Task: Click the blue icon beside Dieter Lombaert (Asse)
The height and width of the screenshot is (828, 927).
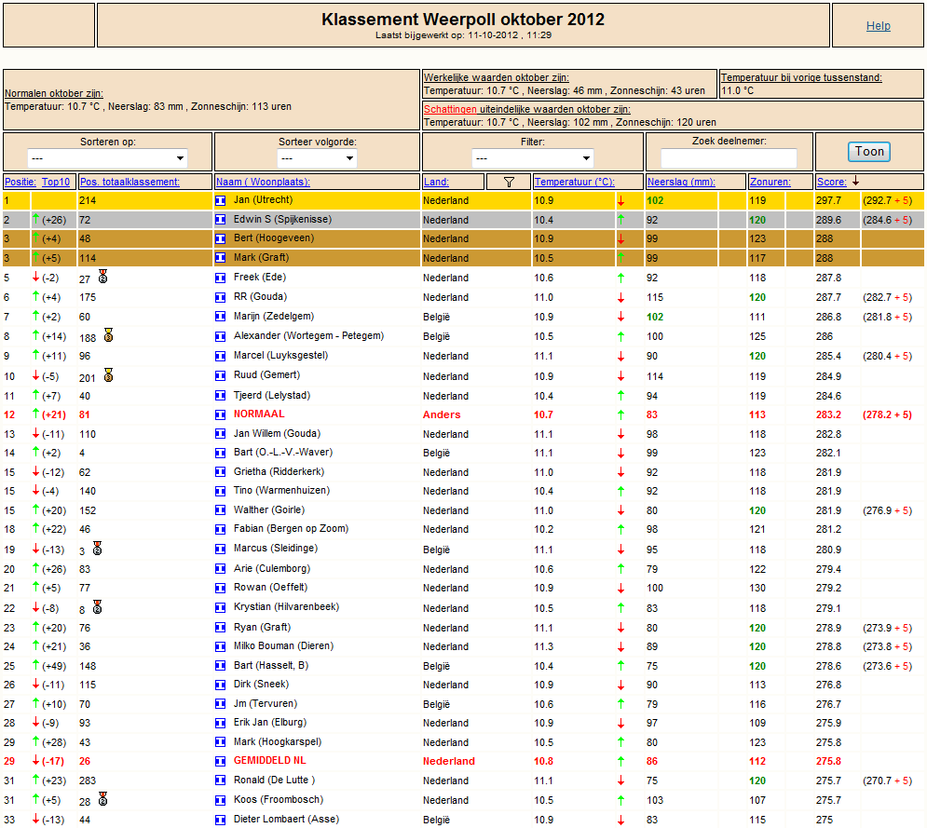Action: [221, 820]
